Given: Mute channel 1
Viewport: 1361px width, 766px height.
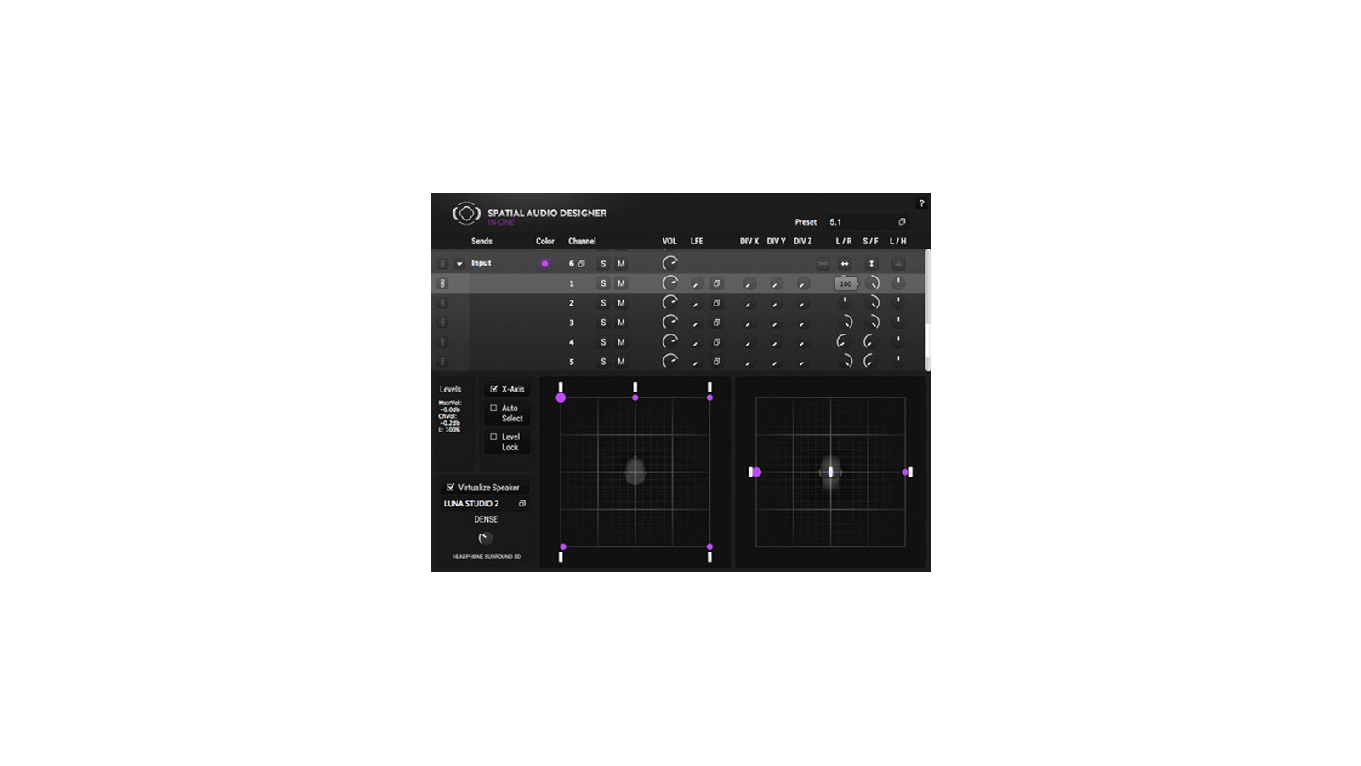Looking at the screenshot, I should click(621, 283).
